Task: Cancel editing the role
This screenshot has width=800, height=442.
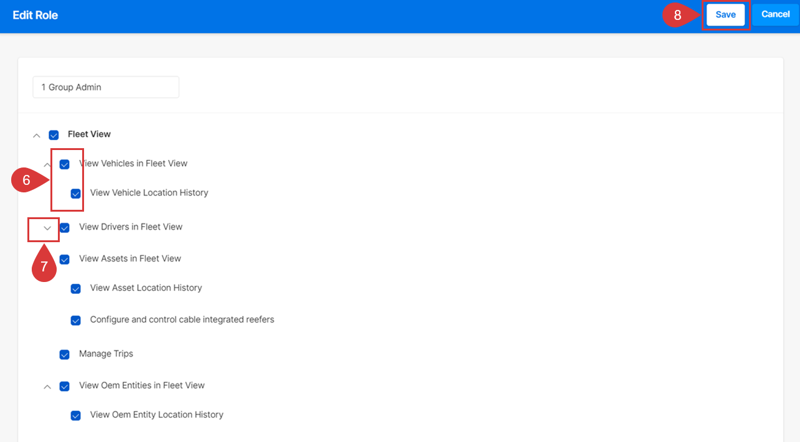Action: point(775,14)
